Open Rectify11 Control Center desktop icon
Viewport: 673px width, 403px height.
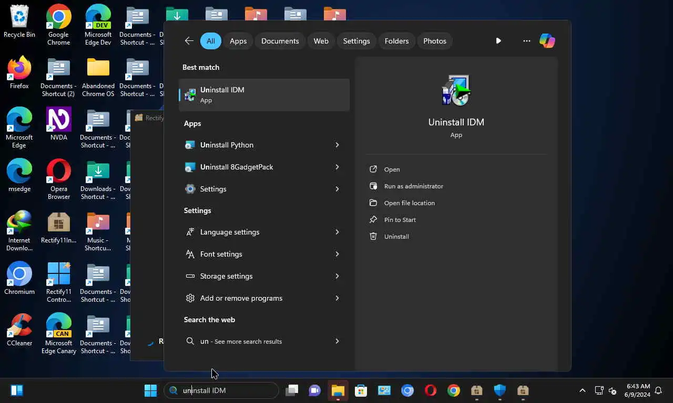click(x=58, y=282)
